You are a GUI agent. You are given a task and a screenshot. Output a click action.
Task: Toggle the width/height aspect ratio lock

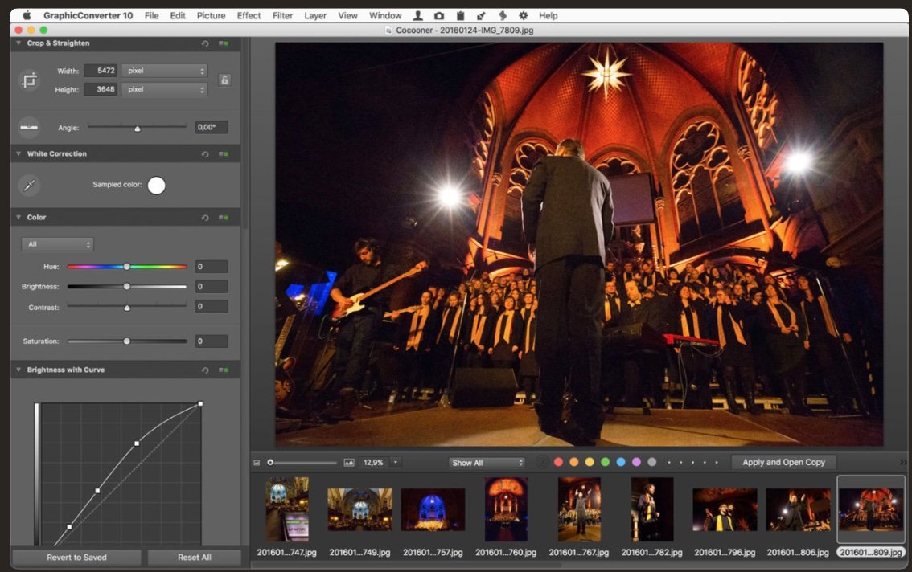[224, 80]
